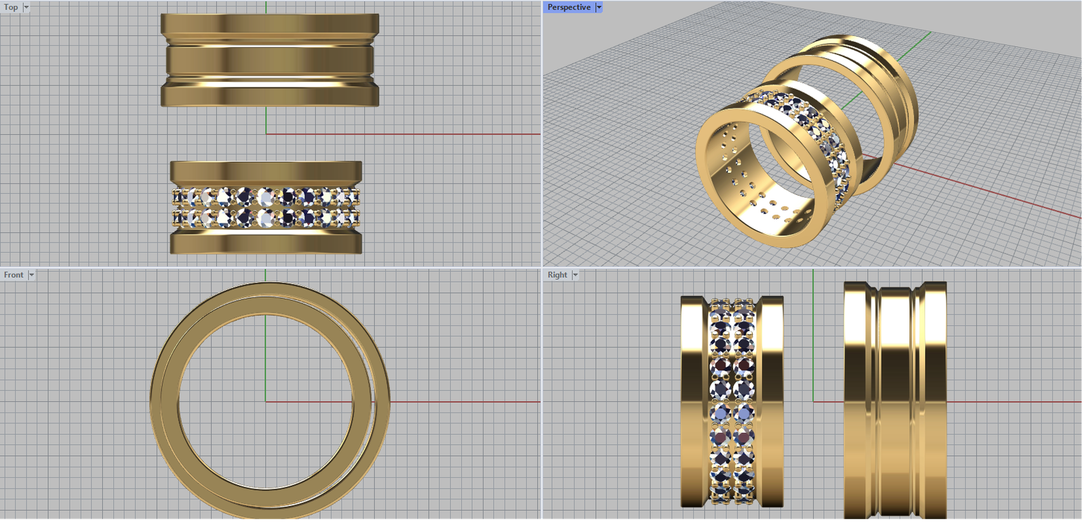The image size is (1085, 523).
Task: Switch to the Right viewport title label
Action: [557, 275]
